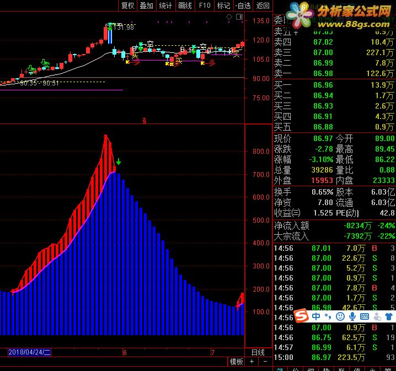Image resolution: width=396 pixels, height=371 pixels.
Task: Click 卖四 price 87.02
Action: click(323, 42)
